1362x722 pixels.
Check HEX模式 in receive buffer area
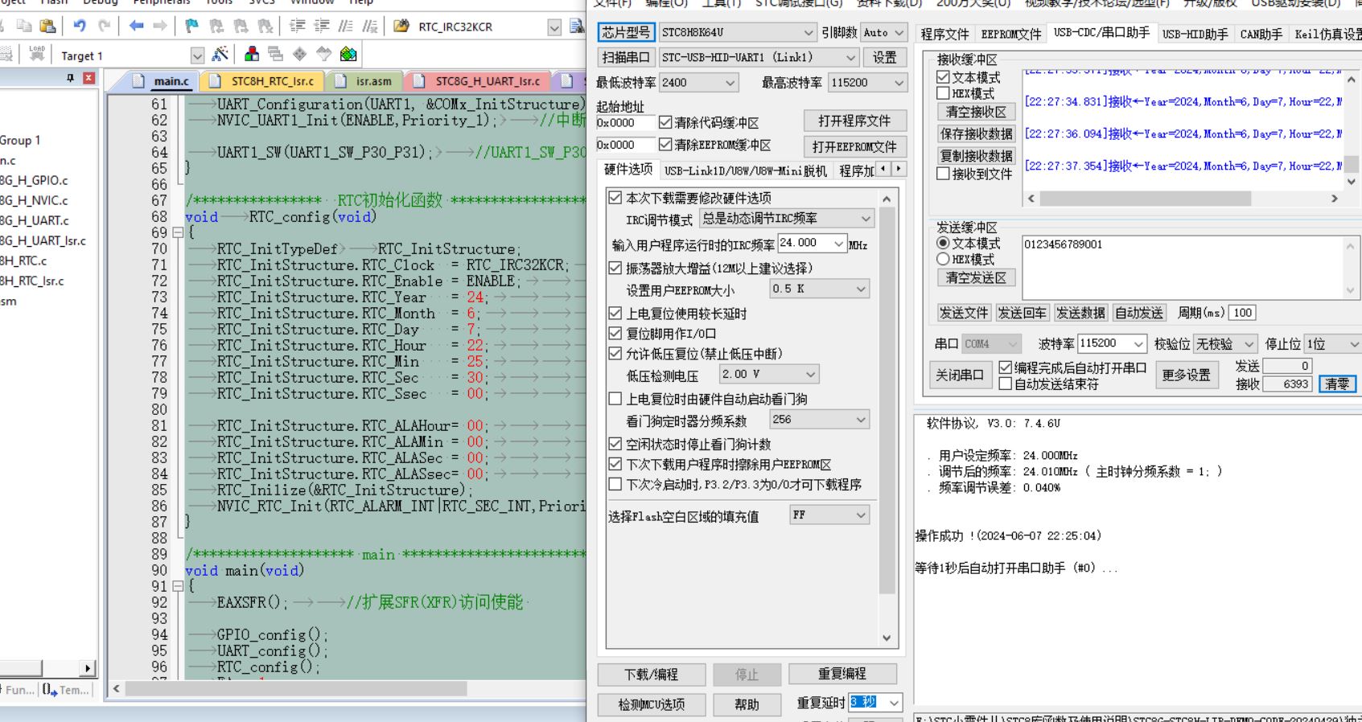[944, 93]
